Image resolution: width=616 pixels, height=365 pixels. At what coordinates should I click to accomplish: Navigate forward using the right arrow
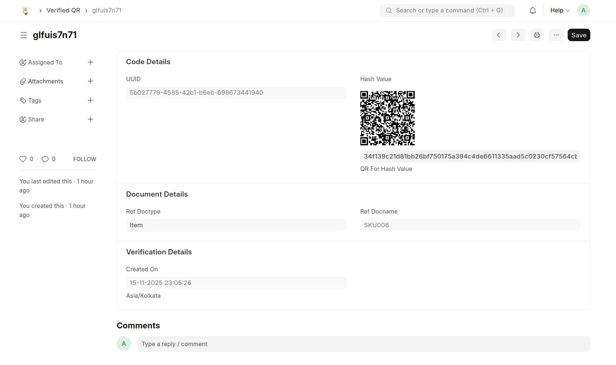pos(517,35)
